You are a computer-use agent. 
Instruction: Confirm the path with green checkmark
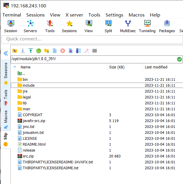tap(179, 59)
